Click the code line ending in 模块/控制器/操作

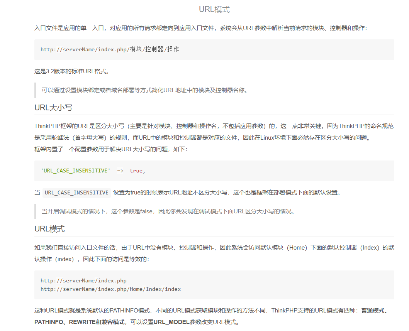pos(110,49)
